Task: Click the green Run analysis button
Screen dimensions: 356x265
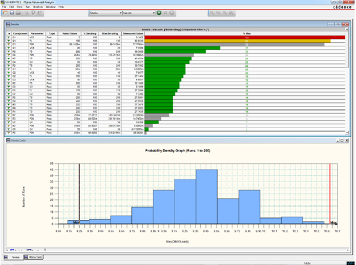Action: 159,13
